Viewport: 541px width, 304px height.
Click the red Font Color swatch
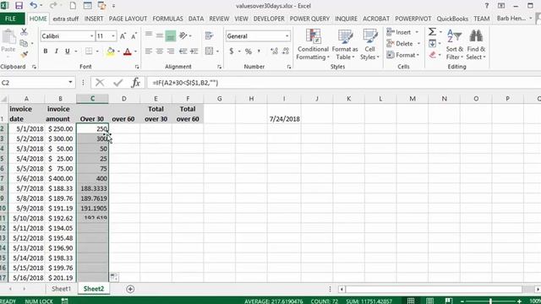tap(128, 52)
